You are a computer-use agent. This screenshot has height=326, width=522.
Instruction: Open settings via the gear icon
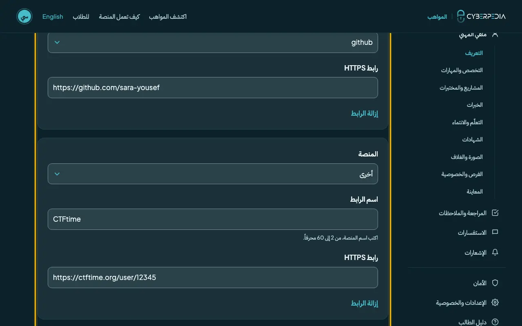click(495, 302)
